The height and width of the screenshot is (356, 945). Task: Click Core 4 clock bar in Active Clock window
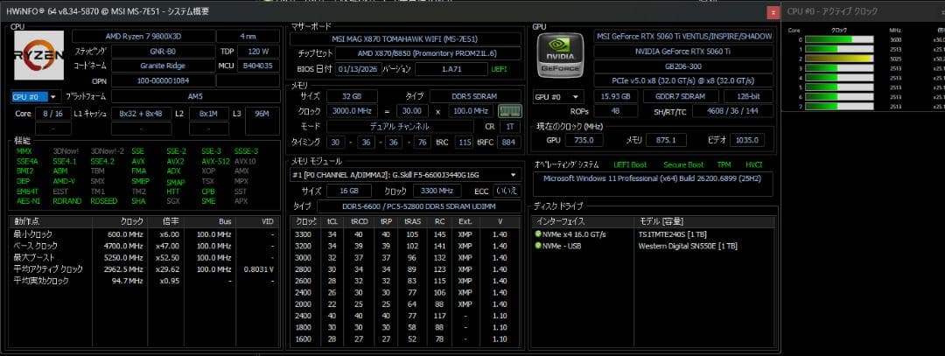click(x=839, y=78)
